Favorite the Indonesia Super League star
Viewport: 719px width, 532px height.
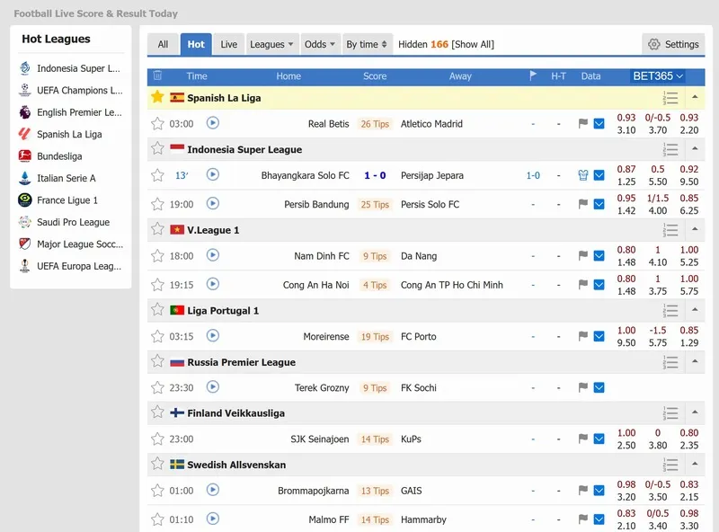click(158, 149)
